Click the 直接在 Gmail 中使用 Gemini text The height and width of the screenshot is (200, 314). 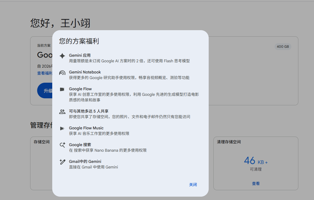(94, 167)
